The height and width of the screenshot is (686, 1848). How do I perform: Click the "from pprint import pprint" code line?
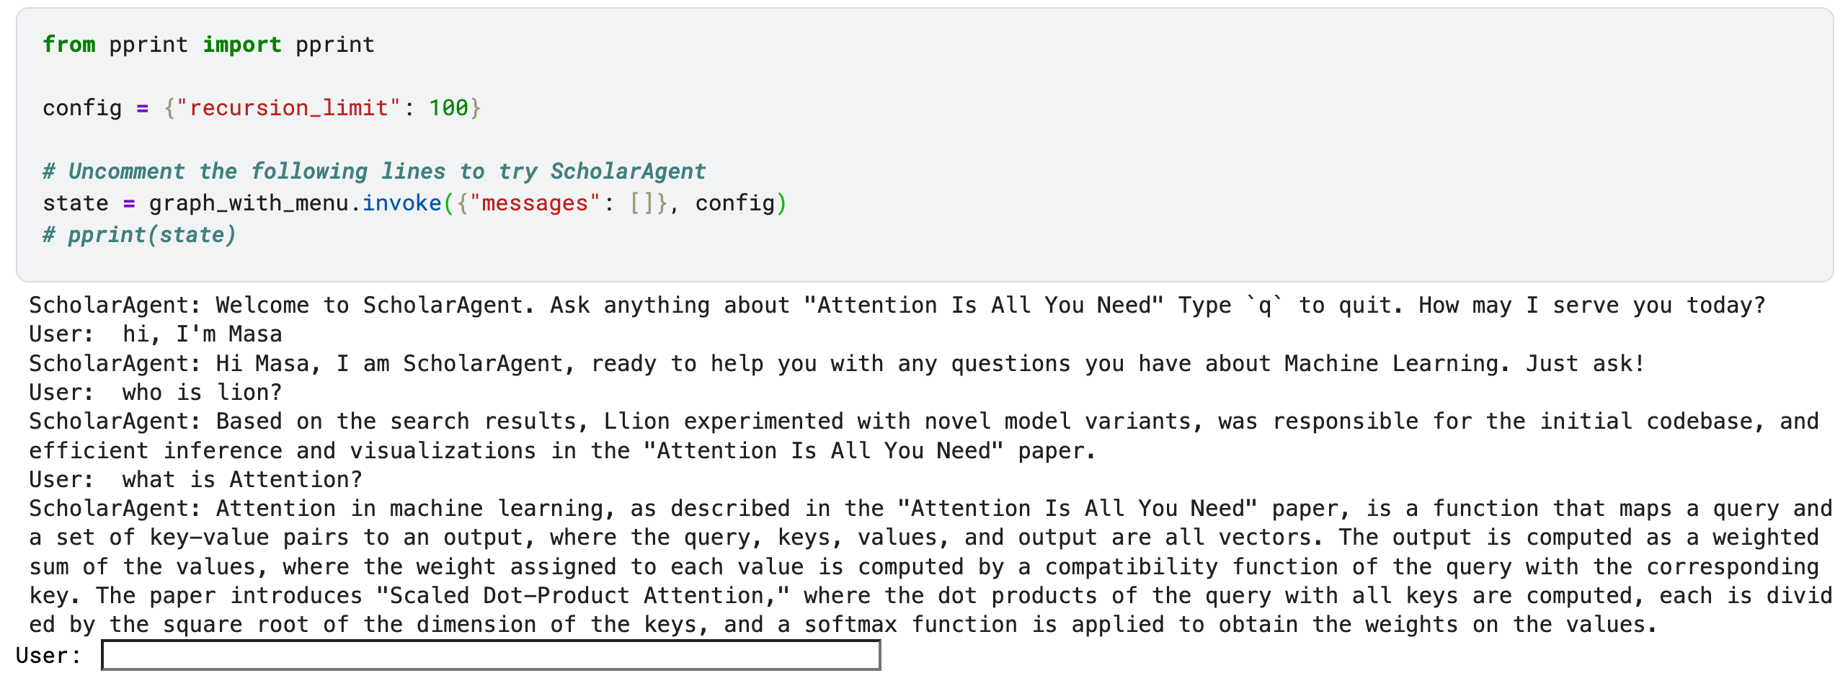208,45
